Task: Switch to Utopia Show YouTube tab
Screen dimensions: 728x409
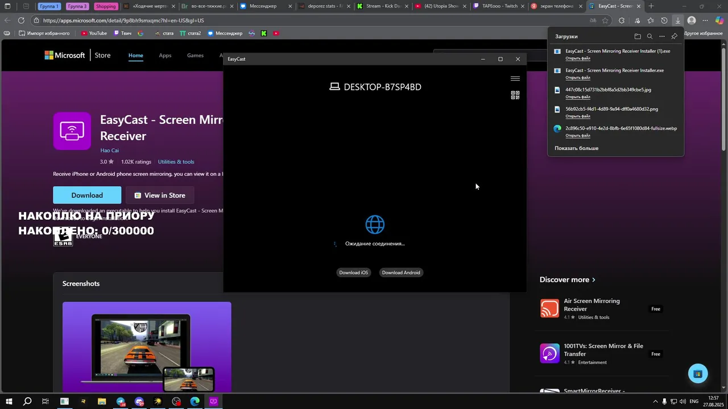Action: (440, 6)
